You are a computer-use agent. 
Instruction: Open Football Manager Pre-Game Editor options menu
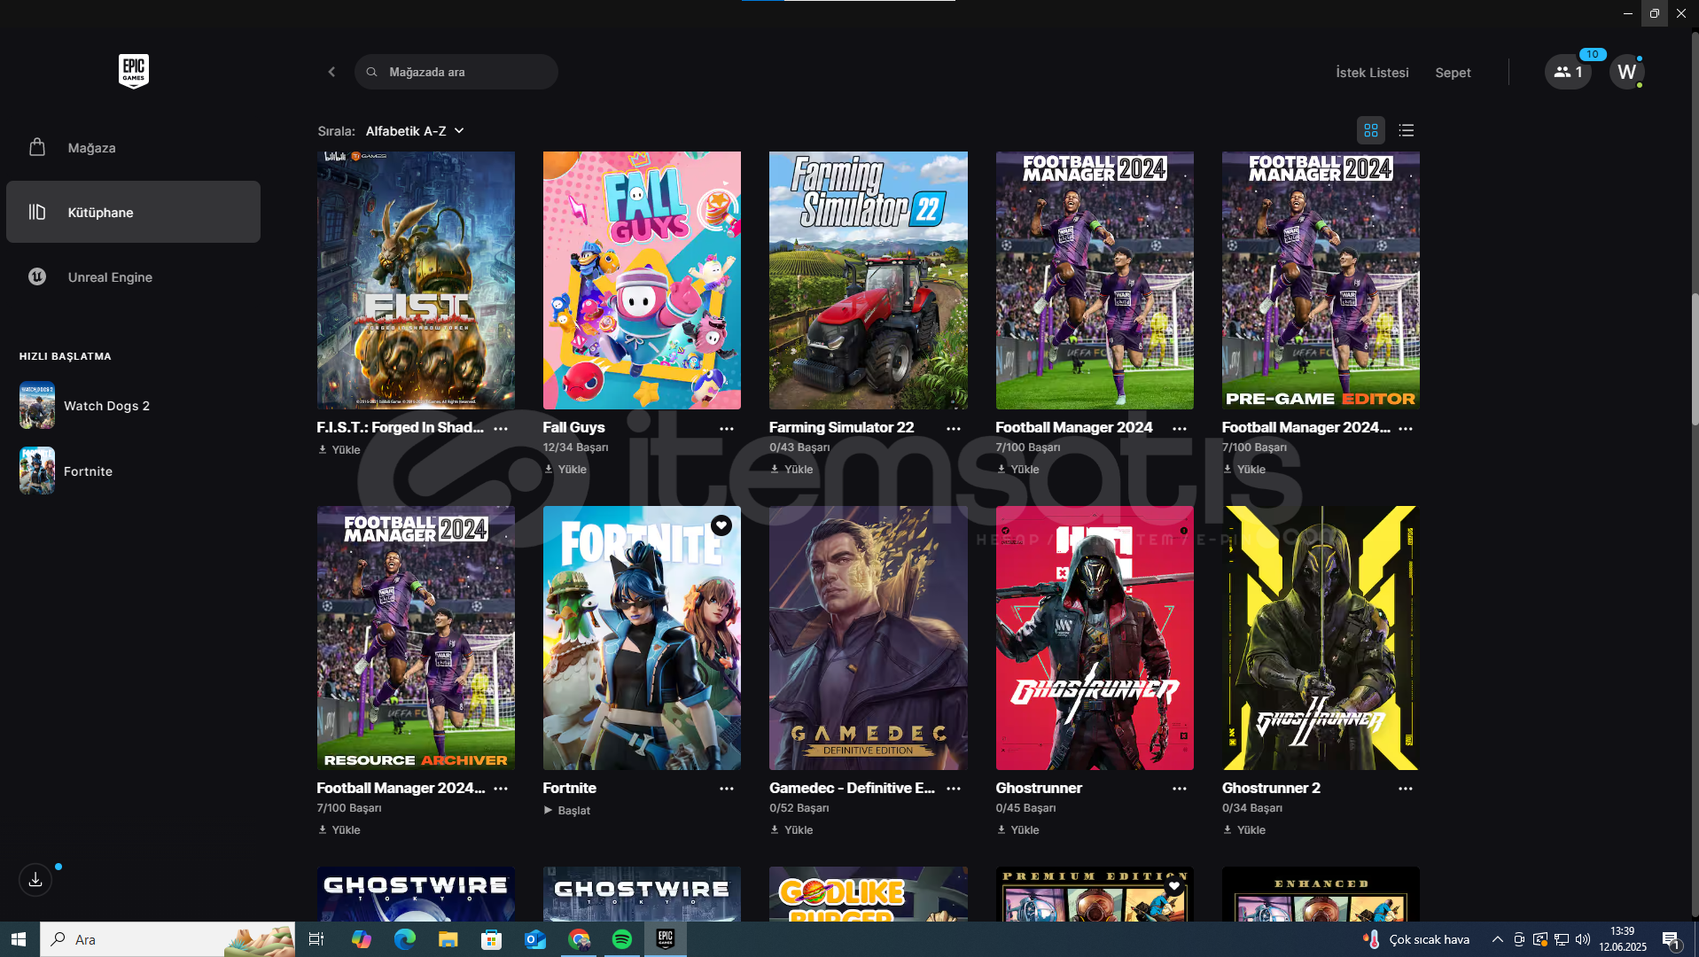click(x=1406, y=428)
